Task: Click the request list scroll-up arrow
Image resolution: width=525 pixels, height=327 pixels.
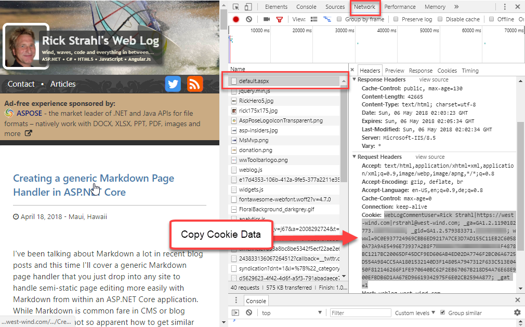Action: point(344,81)
